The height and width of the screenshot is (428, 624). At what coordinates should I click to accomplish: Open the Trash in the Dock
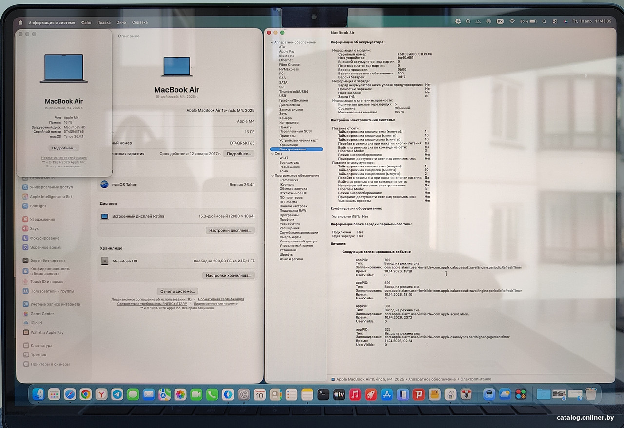[x=591, y=393]
